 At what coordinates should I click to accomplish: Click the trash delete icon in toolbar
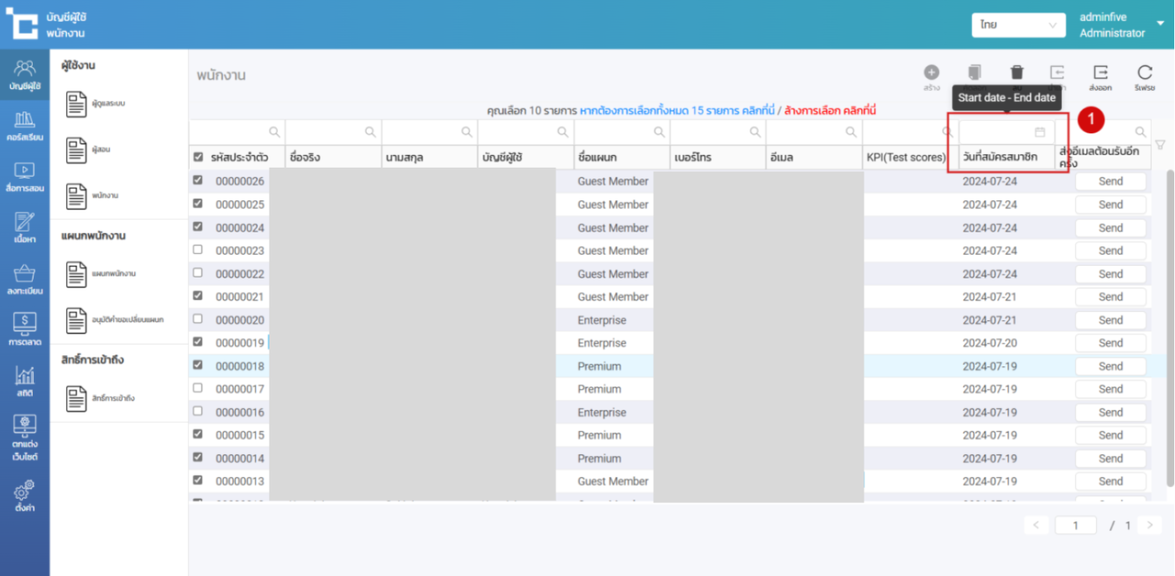1016,74
